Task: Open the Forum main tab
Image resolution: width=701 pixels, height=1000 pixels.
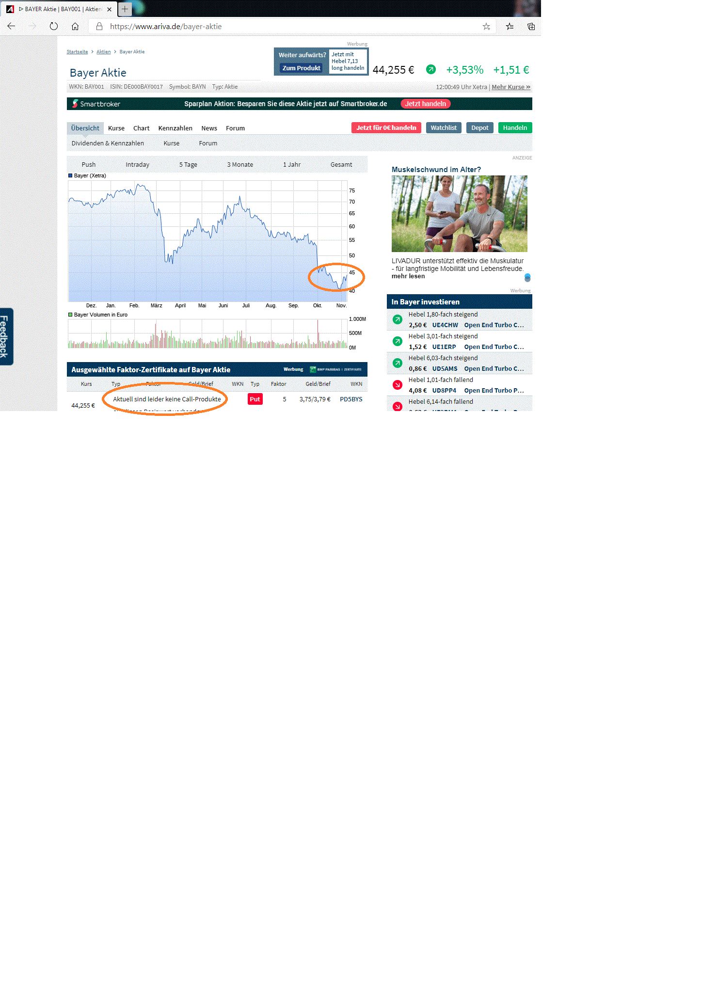Action: [236, 128]
